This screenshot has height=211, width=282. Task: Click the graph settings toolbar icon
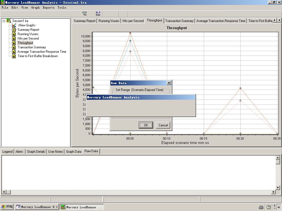(x=98, y=14)
